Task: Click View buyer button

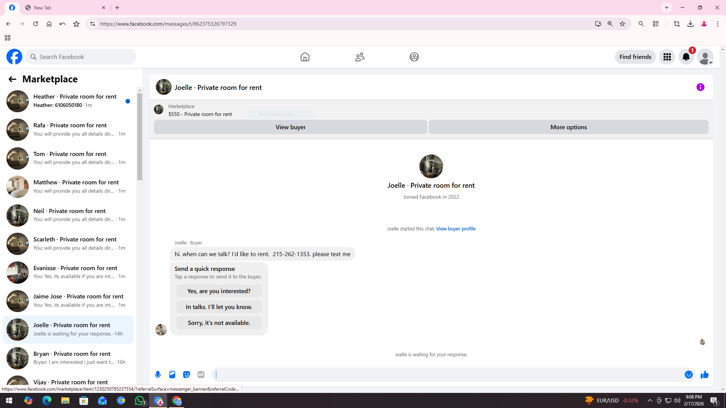Action: click(290, 127)
